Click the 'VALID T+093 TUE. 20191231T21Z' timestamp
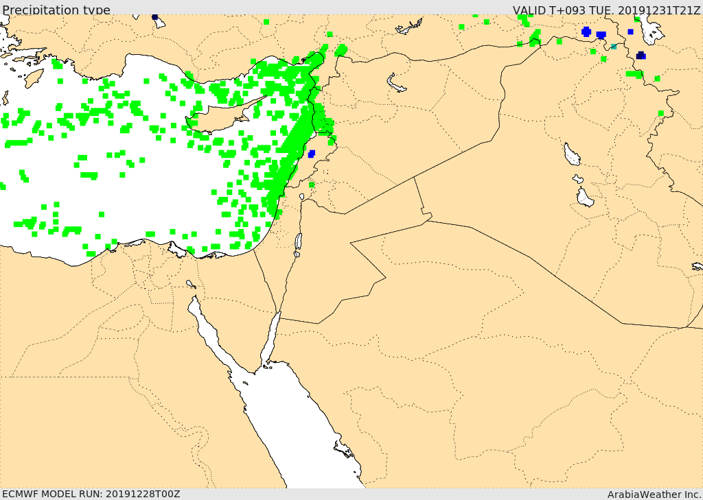This screenshot has height=500, width=703. click(x=607, y=10)
